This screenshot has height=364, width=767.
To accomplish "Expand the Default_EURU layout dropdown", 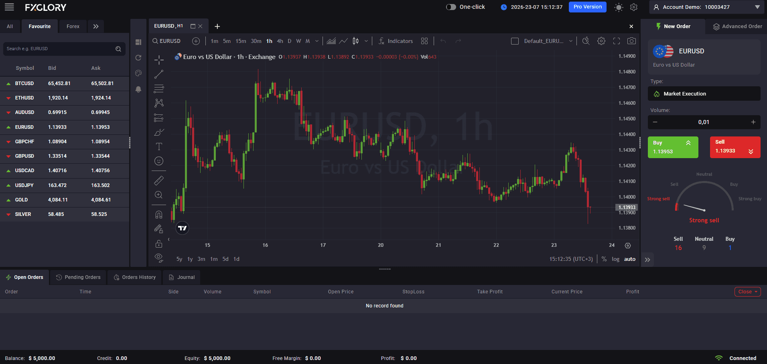I will 571,41.
